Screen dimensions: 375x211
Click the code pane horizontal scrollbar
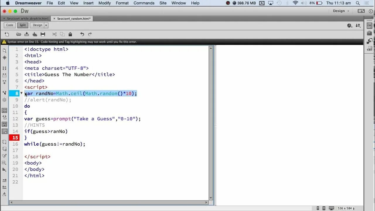[x=108, y=203]
